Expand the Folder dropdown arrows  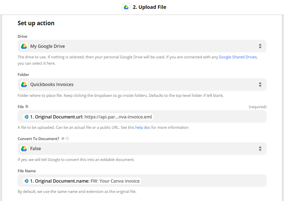(260, 85)
